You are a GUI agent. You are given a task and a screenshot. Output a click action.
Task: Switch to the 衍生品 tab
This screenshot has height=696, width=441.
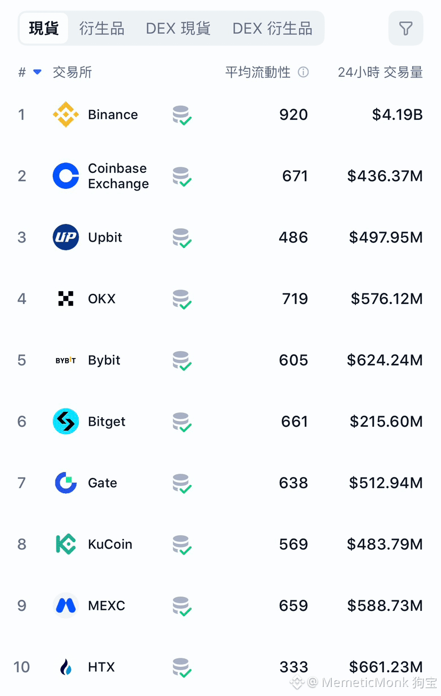102,28
